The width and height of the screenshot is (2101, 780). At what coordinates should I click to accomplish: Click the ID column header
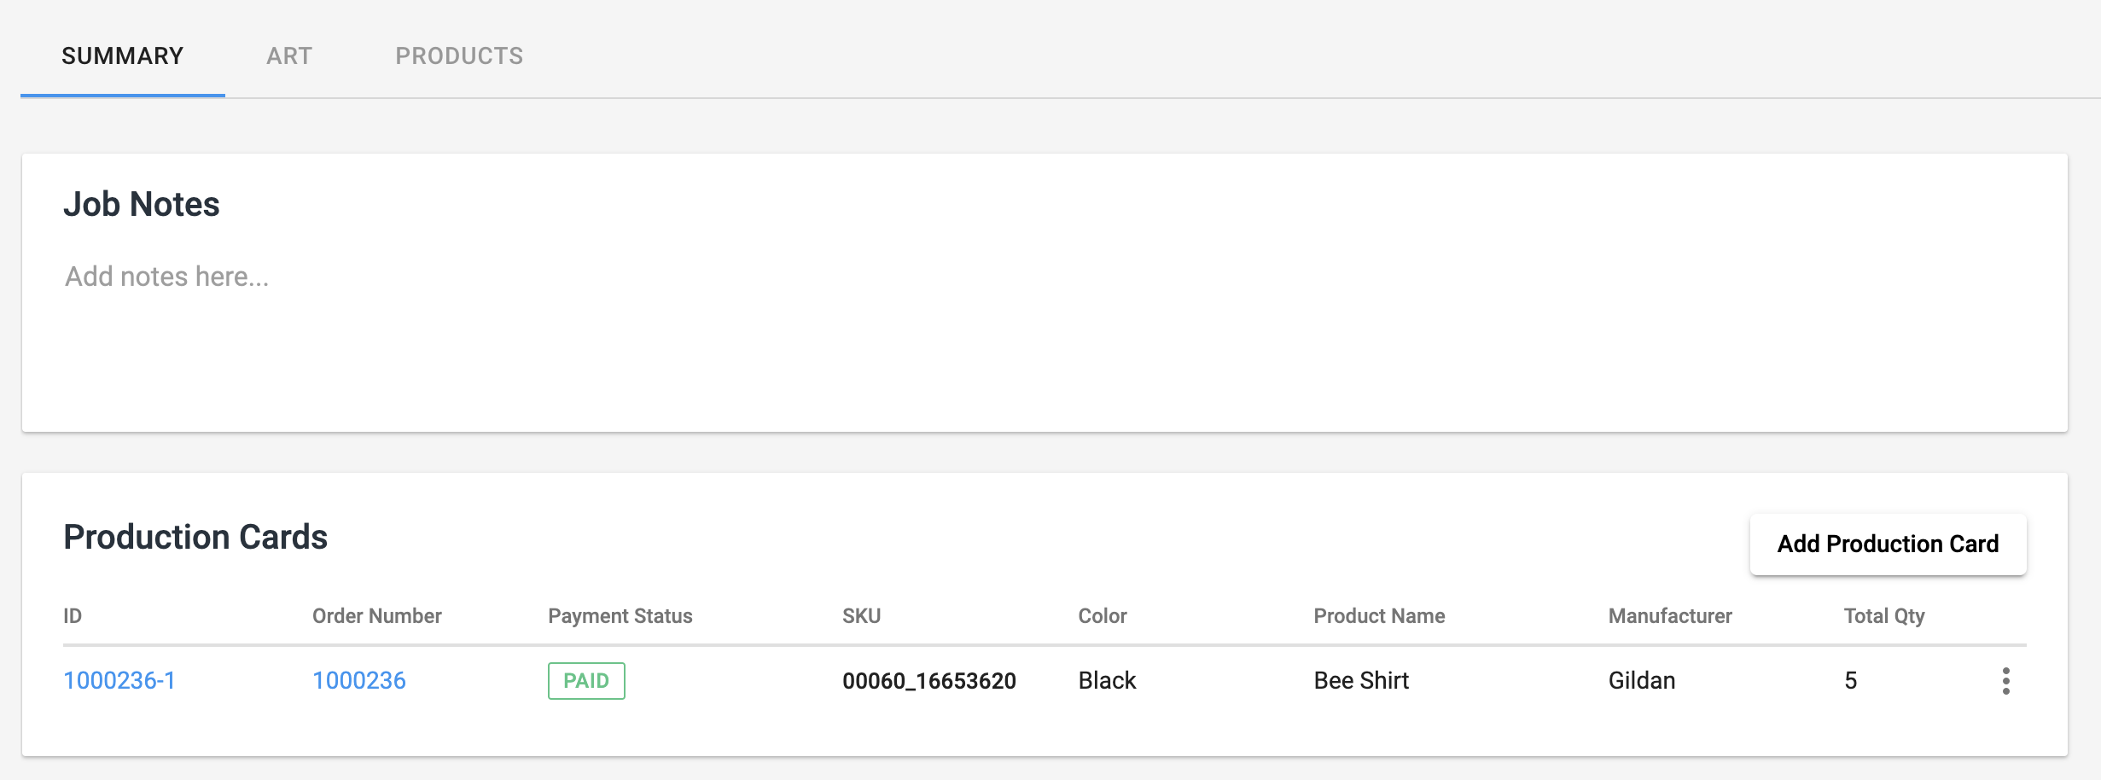coord(73,616)
